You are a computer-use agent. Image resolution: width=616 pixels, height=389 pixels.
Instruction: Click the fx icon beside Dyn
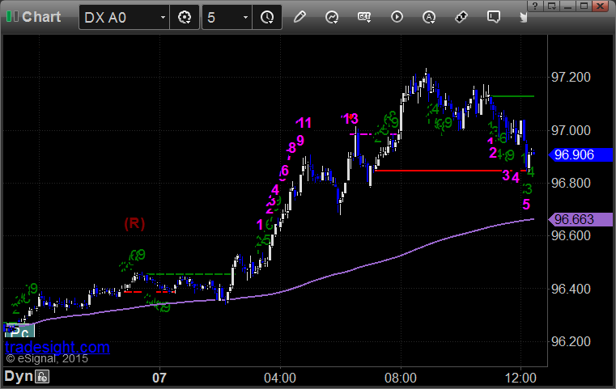point(42,377)
